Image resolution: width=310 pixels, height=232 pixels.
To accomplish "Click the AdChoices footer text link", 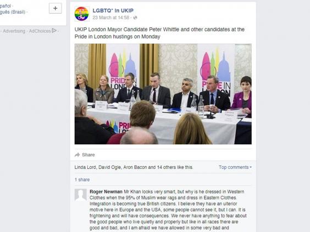I will [x=40, y=31].
